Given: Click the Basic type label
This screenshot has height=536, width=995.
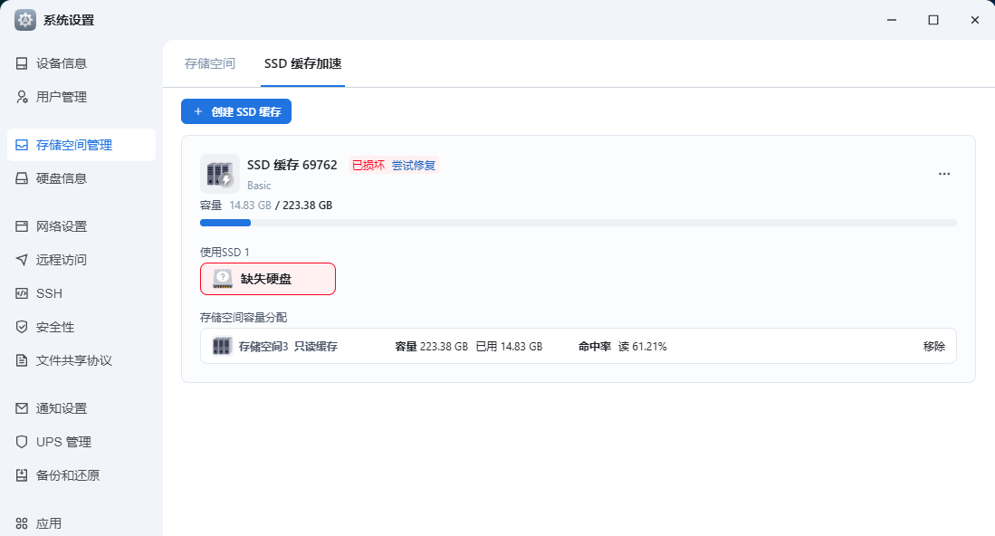Looking at the screenshot, I should [x=259, y=186].
